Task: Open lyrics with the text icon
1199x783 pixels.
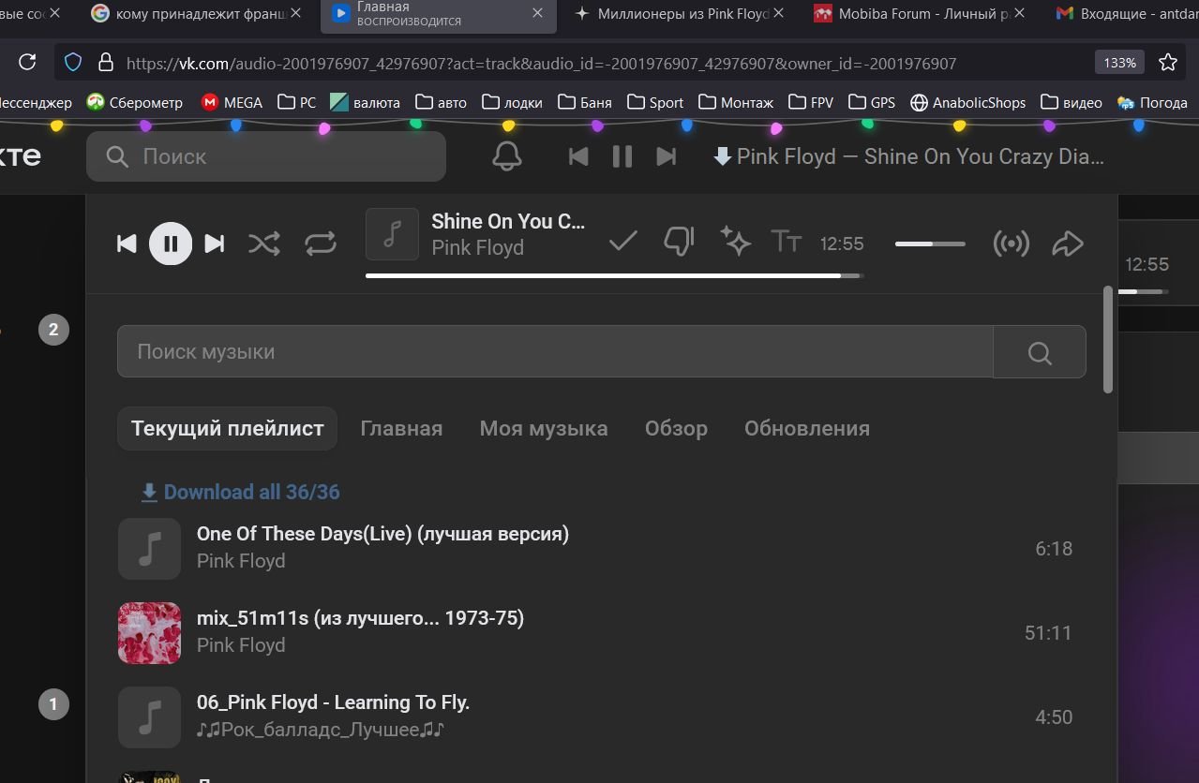Action: point(786,242)
